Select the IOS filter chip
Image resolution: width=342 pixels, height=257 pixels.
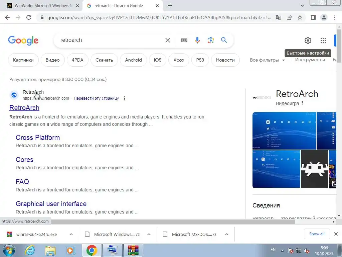[158, 60]
